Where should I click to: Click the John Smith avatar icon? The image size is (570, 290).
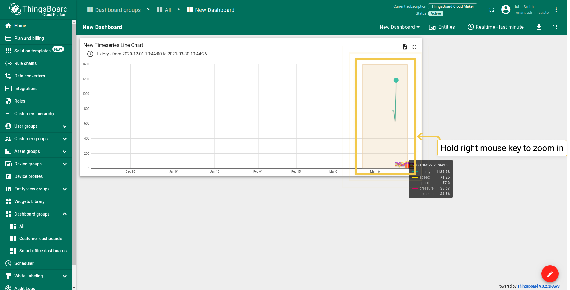(506, 9)
